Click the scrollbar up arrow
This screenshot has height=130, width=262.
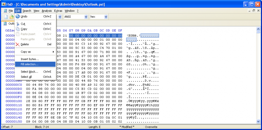[x=258, y=29]
